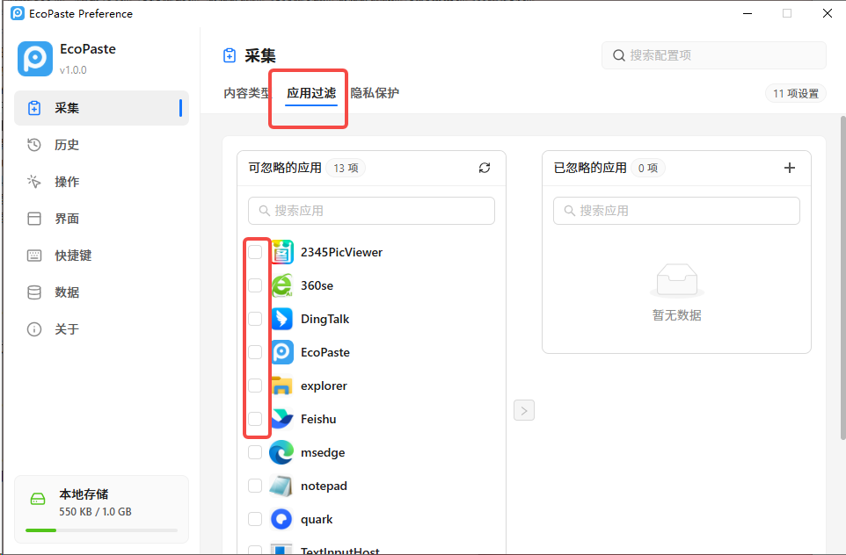Click the 本地存储 drive icon
Viewport: 846px width, 555px height.
38,499
